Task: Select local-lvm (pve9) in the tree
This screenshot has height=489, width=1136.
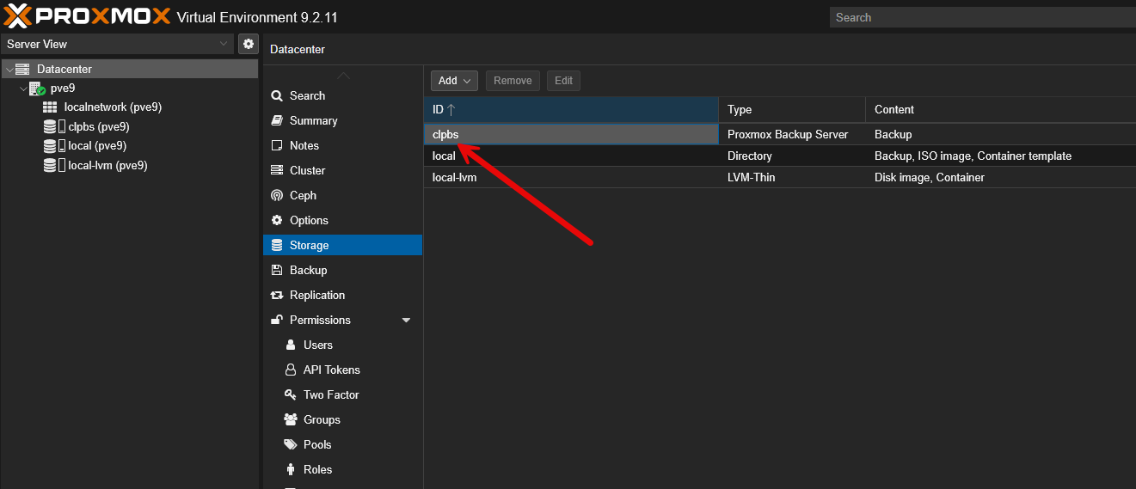Action: coord(107,165)
